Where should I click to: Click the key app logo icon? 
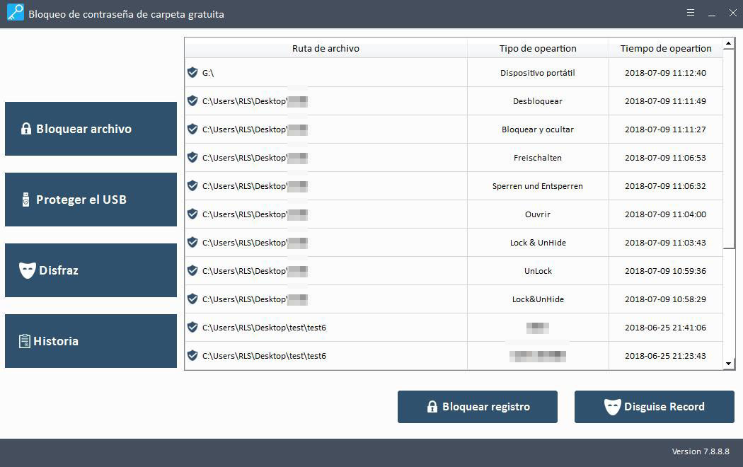tap(14, 13)
